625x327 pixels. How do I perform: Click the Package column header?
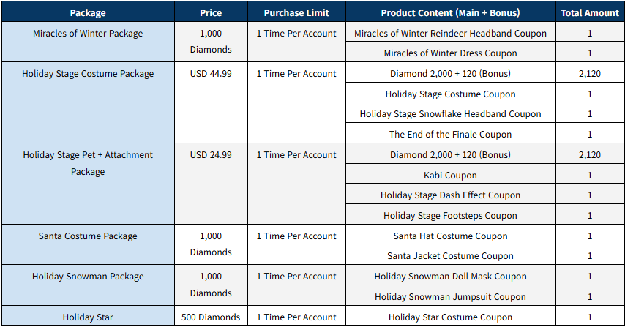pyautogui.click(x=88, y=12)
